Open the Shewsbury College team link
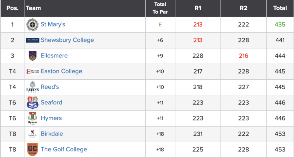 coord(67,40)
